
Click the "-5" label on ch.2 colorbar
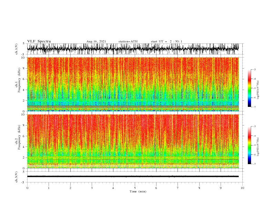click(x=254, y=145)
